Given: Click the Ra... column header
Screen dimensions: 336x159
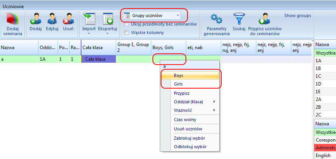Looking at the screenshot, I should click(75, 48).
